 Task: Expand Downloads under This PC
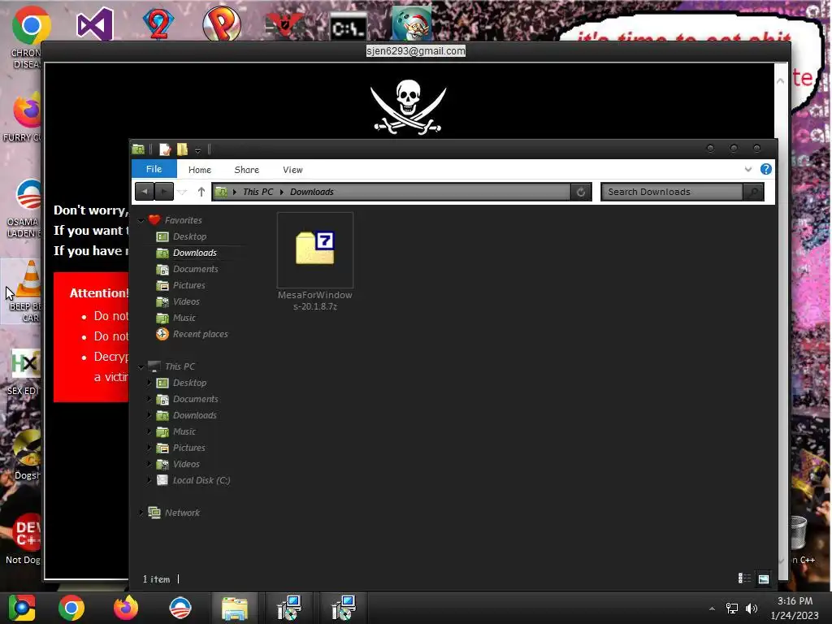(149, 415)
